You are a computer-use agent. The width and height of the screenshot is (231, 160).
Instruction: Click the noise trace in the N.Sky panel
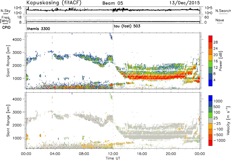(x=113, y=10)
